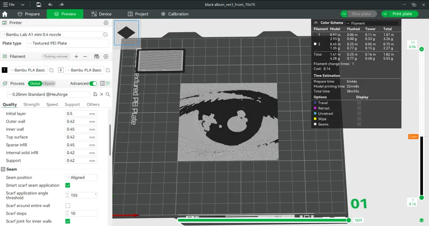
Task: Click the lower vertical layer slider handle
Action: click(x=422, y=198)
